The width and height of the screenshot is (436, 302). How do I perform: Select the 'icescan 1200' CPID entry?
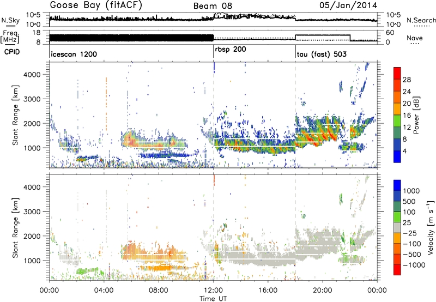pyautogui.click(x=74, y=54)
